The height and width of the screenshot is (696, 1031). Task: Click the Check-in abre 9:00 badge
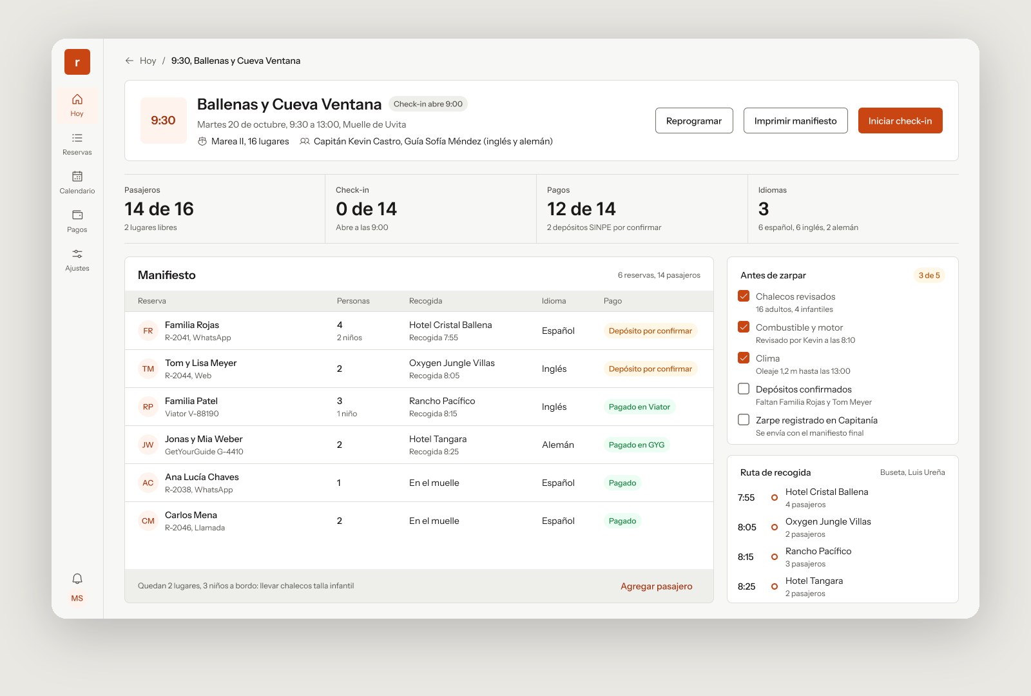click(x=428, y=104)
